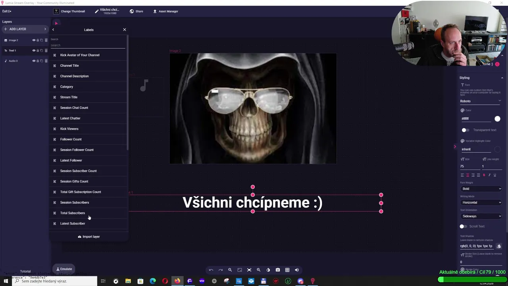Go back in the Labels panel
Image resolution: width=508 pixels, height=286 pixels.
coord(53,30)
